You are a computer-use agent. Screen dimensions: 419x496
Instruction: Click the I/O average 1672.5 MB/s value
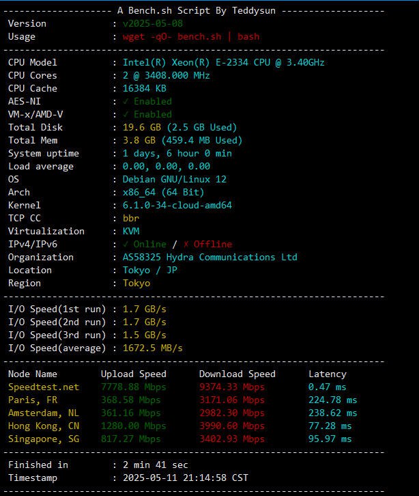tap(153, 348)
